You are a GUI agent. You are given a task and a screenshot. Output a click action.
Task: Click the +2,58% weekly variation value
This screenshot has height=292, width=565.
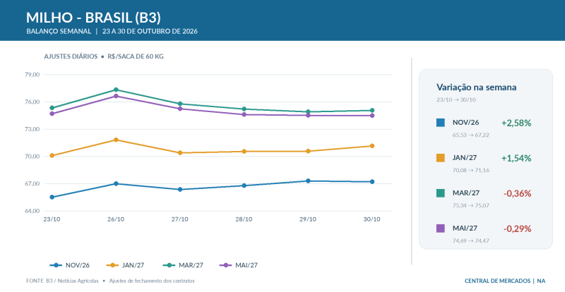(516, 123)
